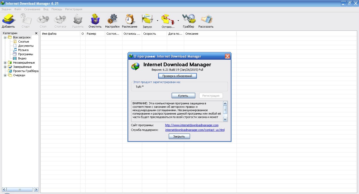Select the Незавершённые folder
359x194 pixels.
pos(24,63)
